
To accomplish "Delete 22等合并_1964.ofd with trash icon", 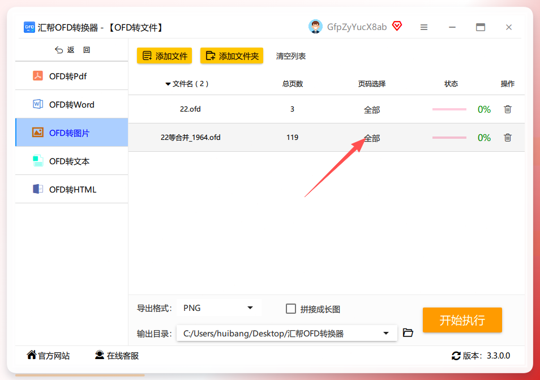I will tap(508, 138).
